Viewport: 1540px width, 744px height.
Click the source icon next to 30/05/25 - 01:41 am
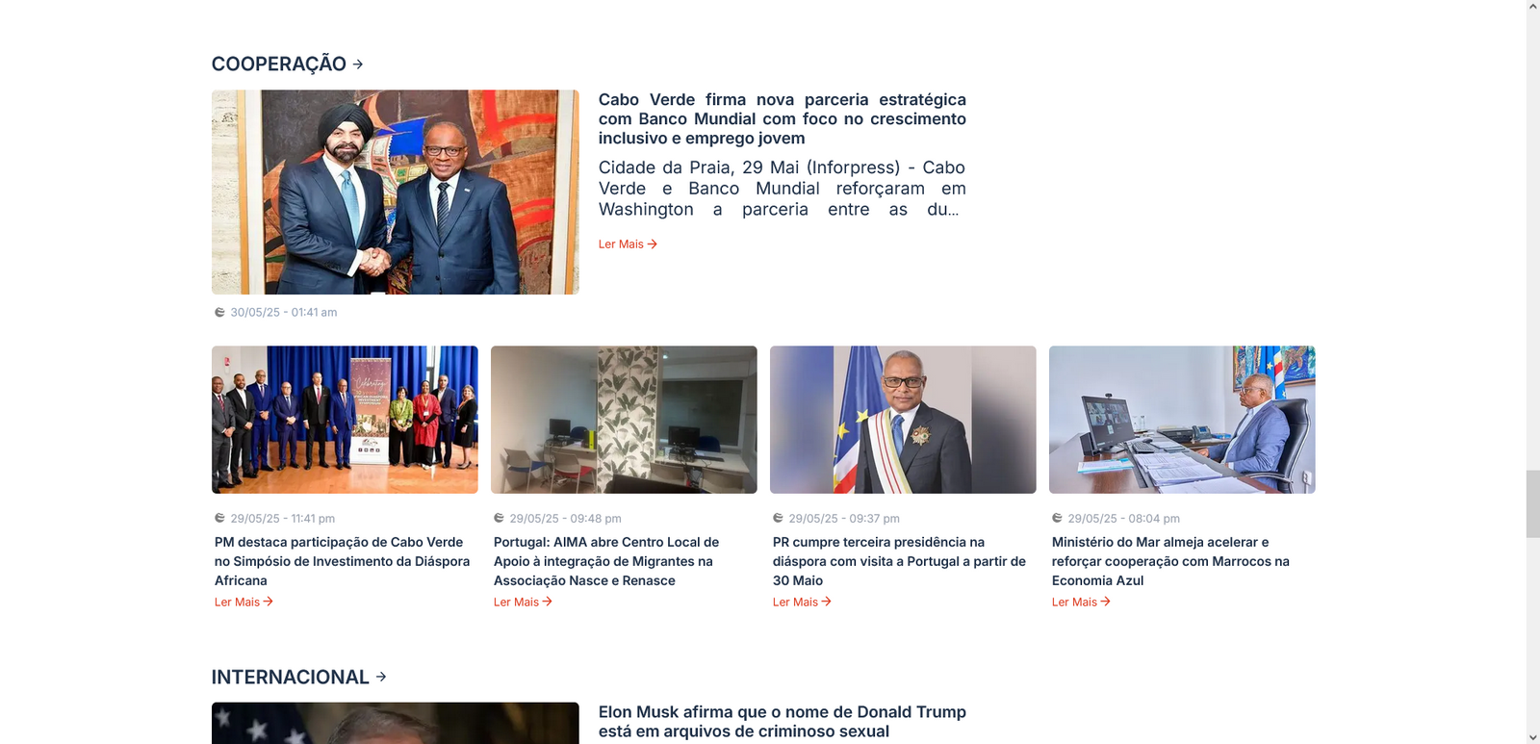point(219,312)
